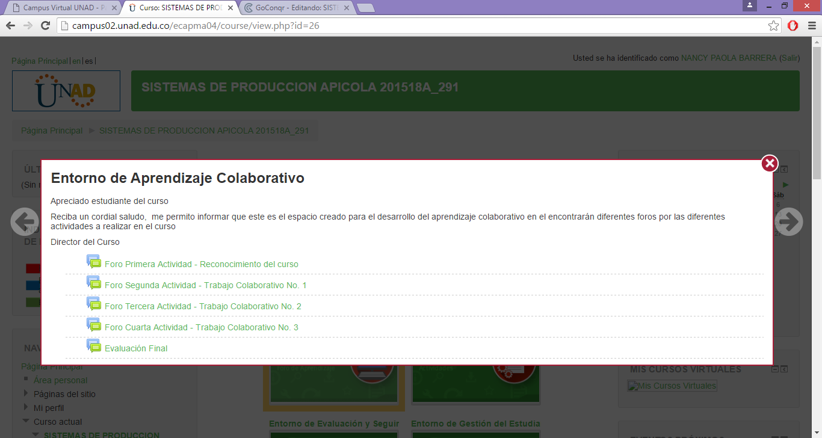Click forum icon beside Foro Primera Actividad
822x438 pixels.
click(x=94, y=262)
